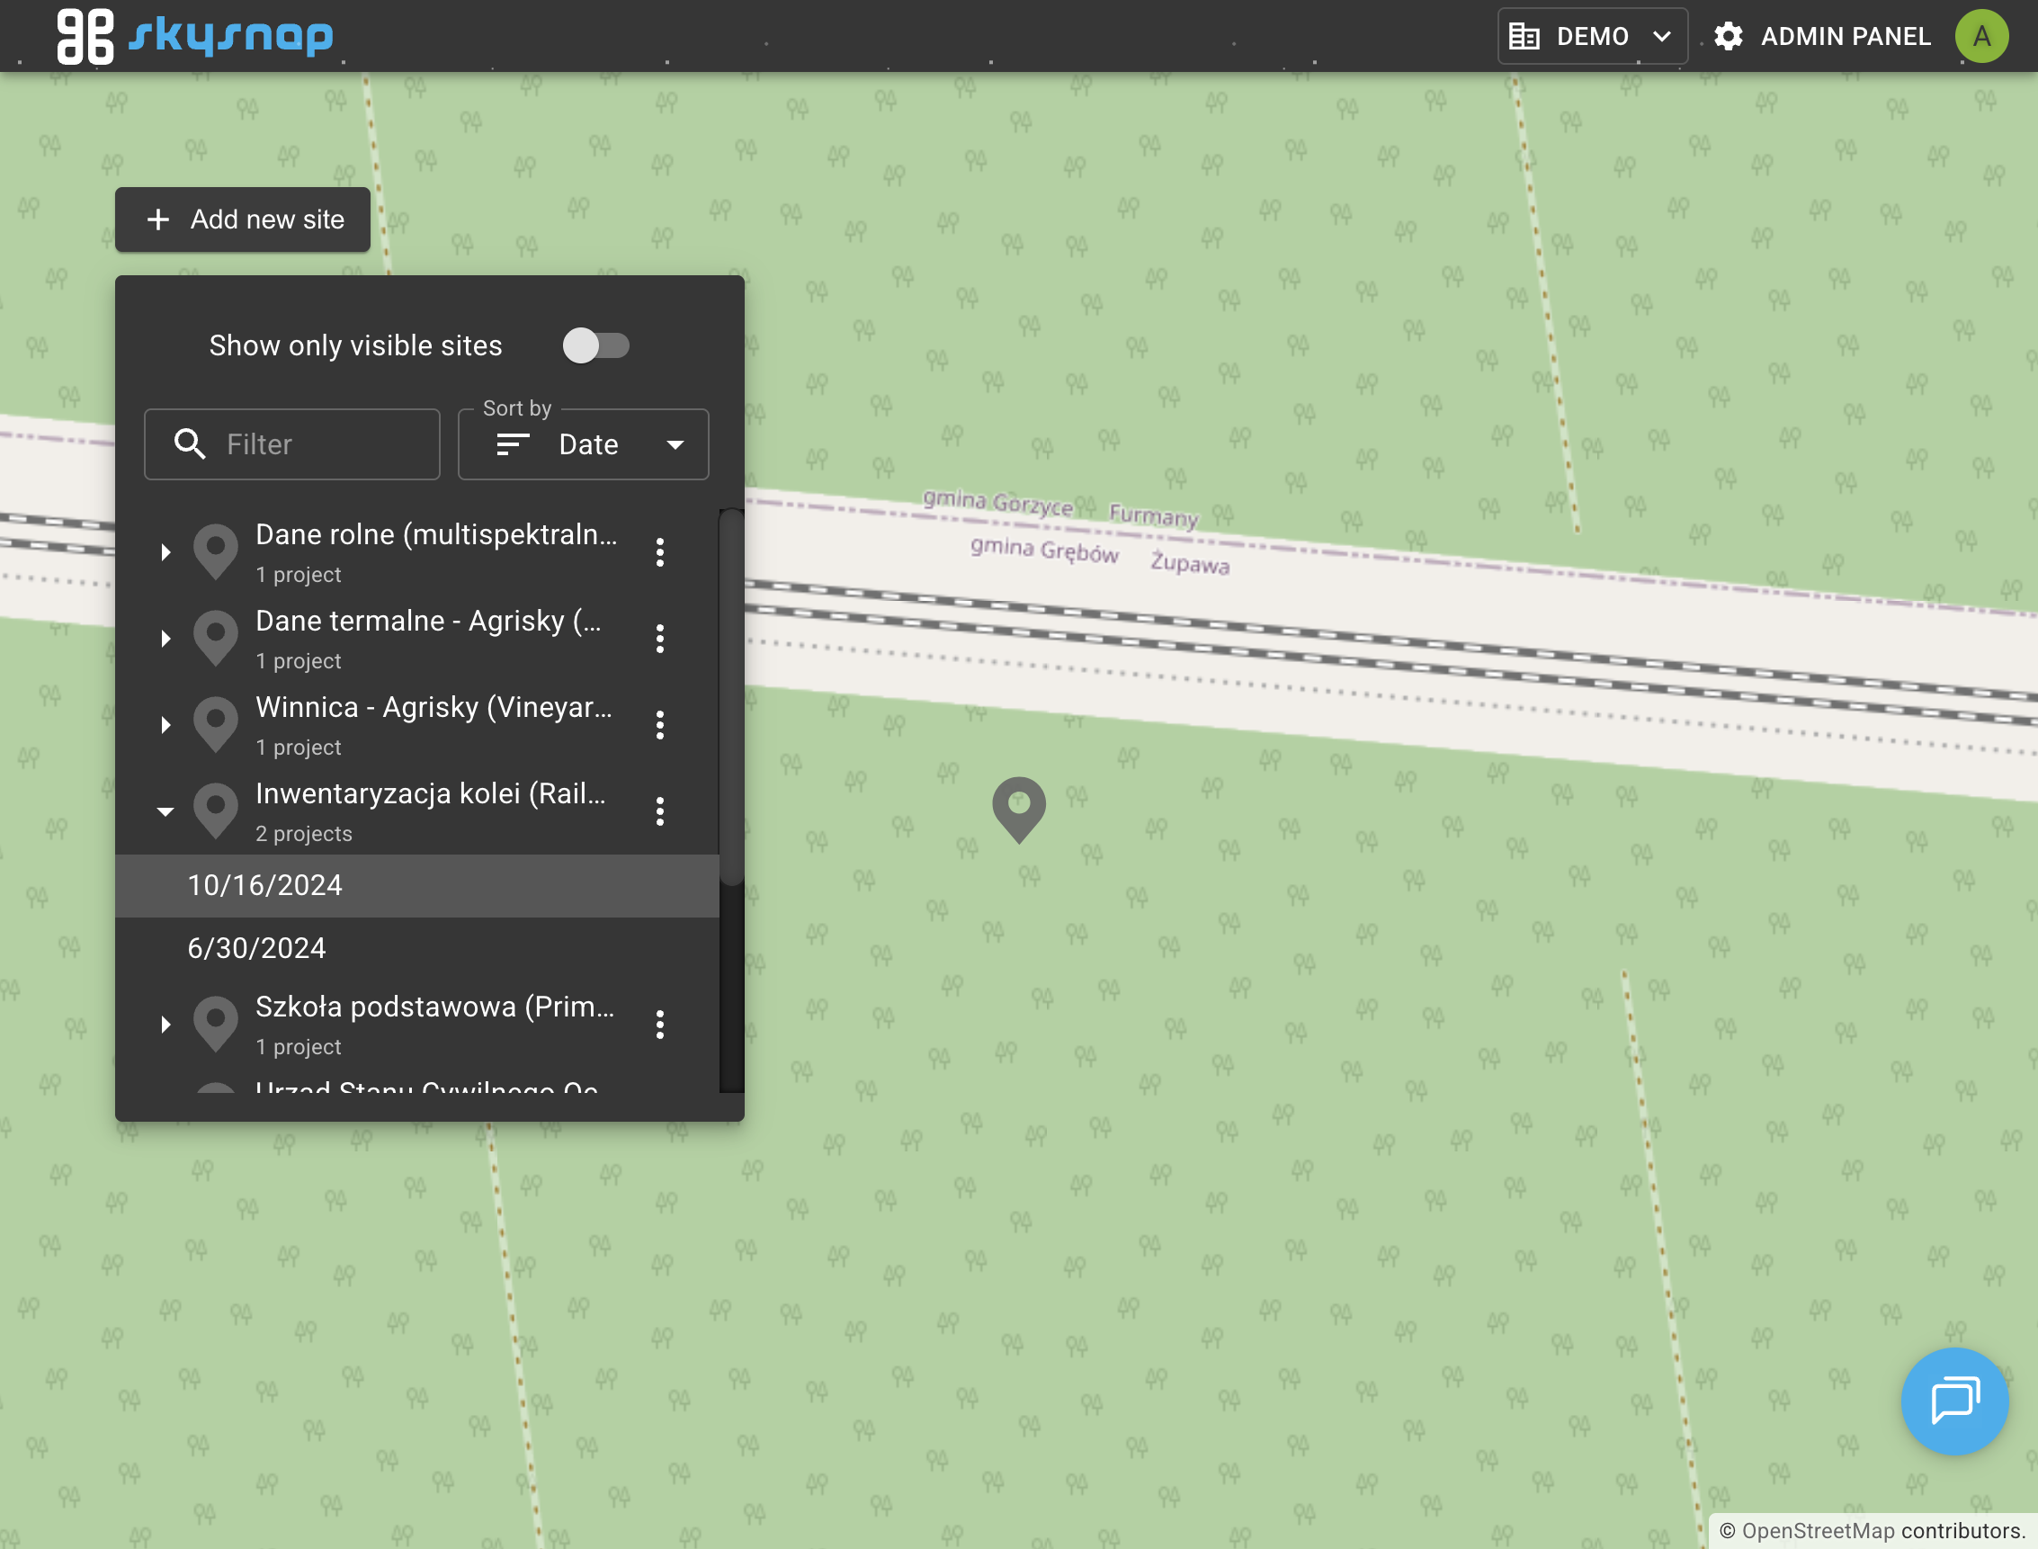This screenshot has width=2038, height=1549.
Task: Click the Szkoła podstawowa location pin icon
Action: (216, 1024)
